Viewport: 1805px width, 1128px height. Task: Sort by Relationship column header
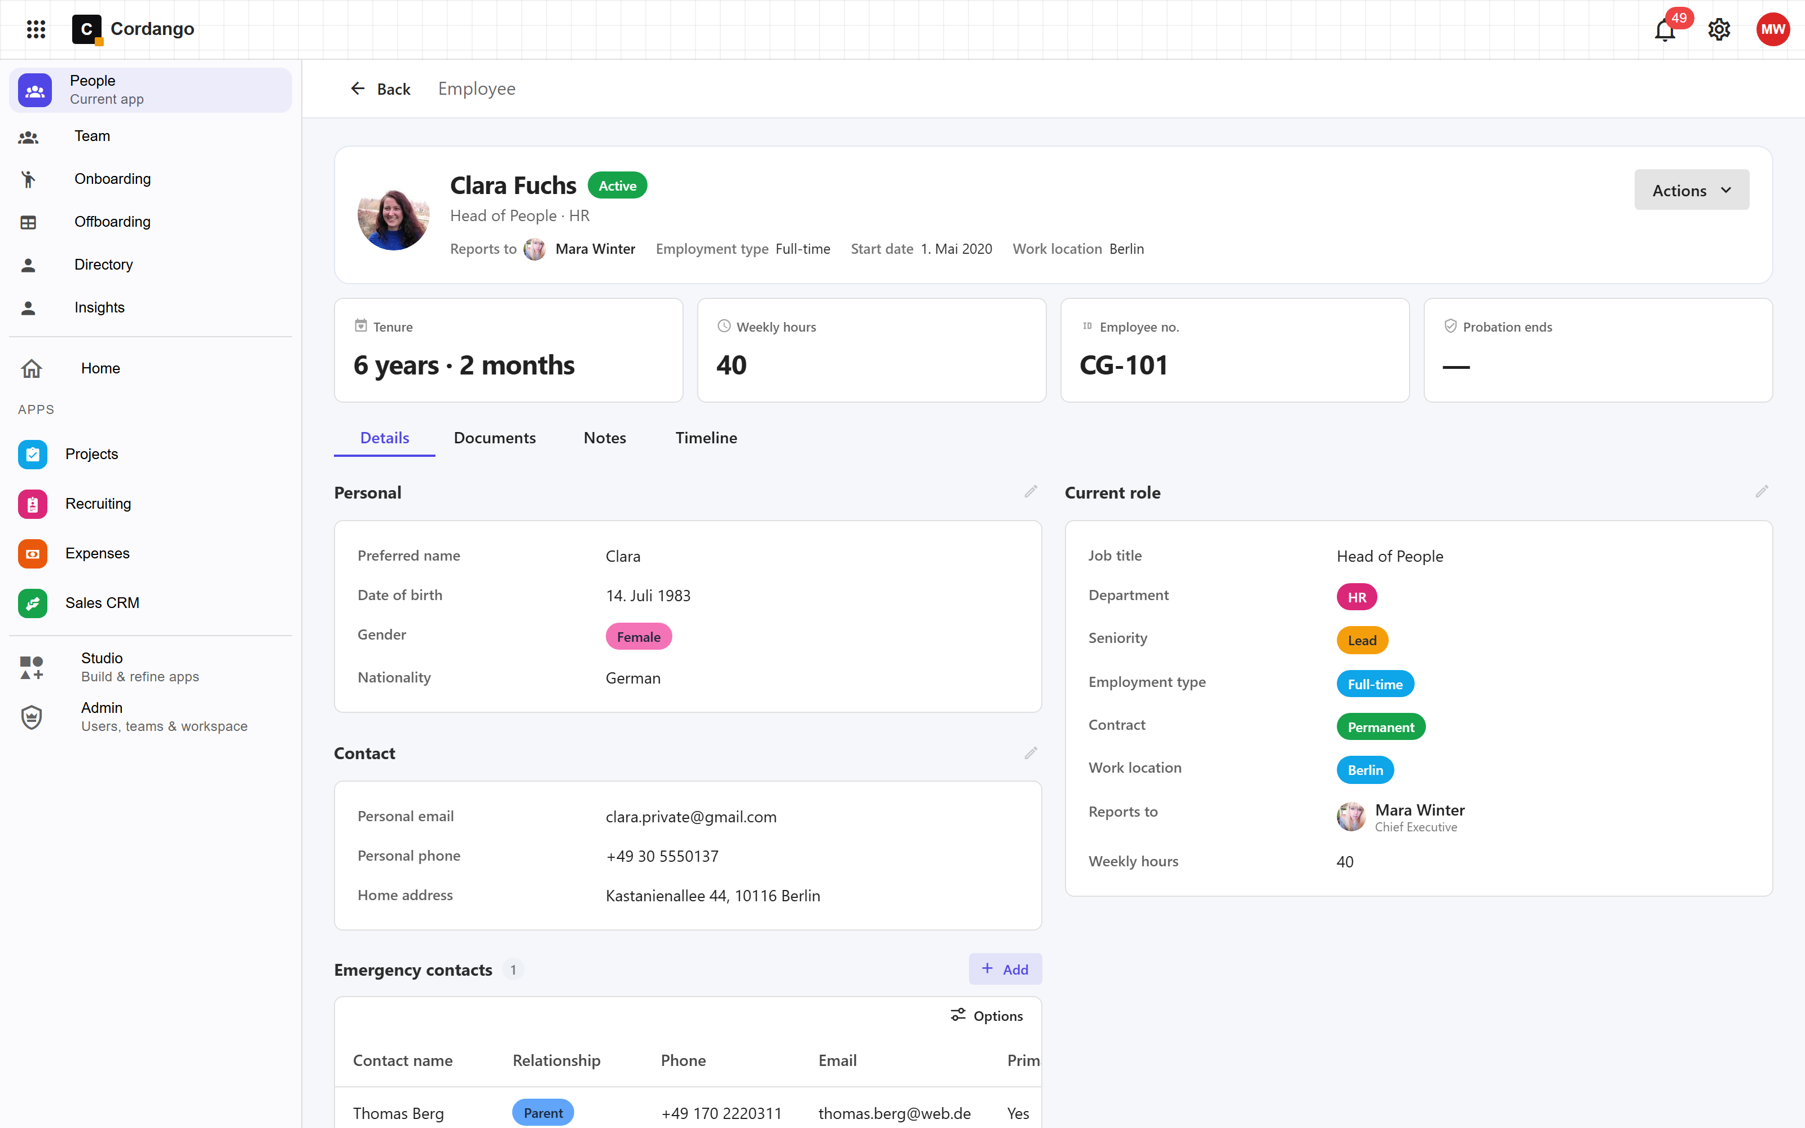tap(556, 1060)
